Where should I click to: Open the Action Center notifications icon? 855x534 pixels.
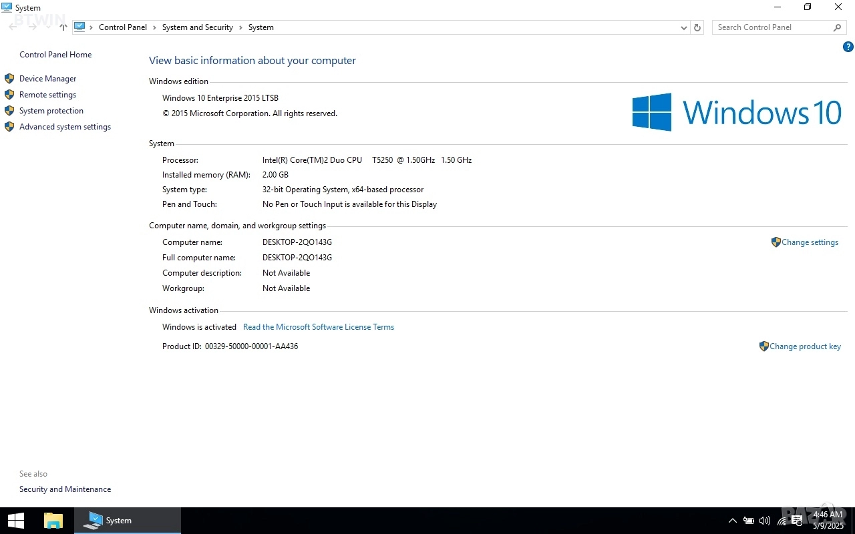pos(797,521)
